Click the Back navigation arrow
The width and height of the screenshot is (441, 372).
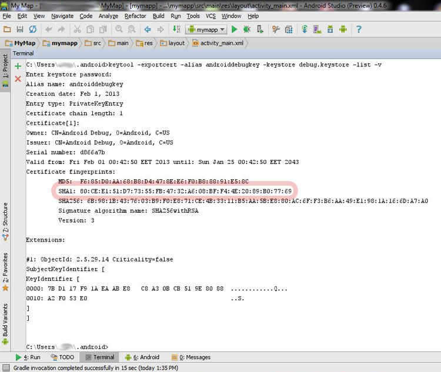coord(148,29)
